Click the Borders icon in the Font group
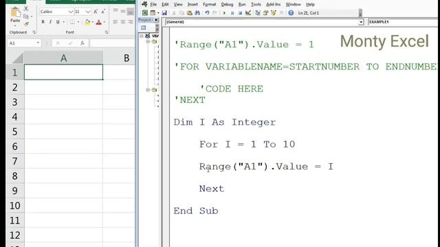 [72, 22]
